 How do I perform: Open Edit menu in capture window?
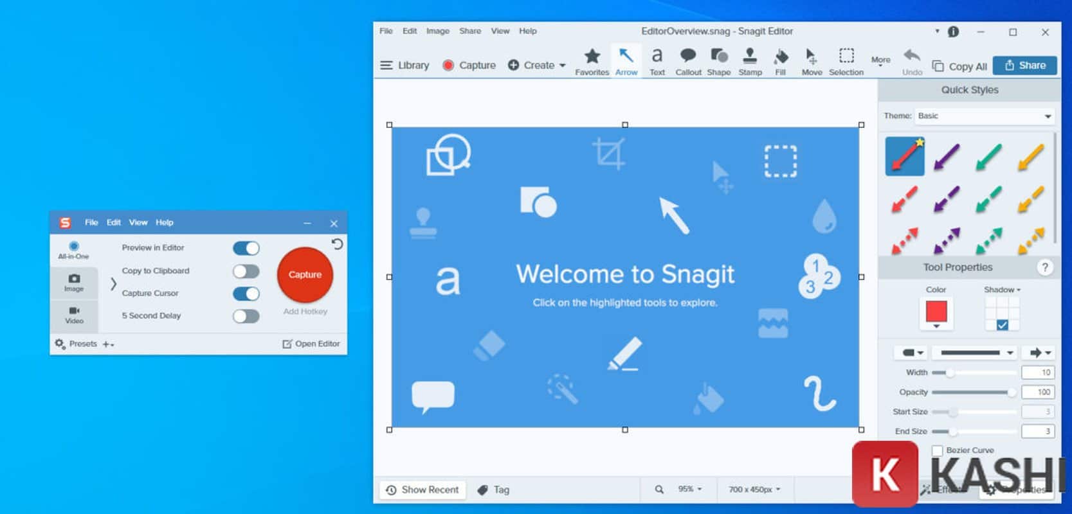[x=114, y=222]
